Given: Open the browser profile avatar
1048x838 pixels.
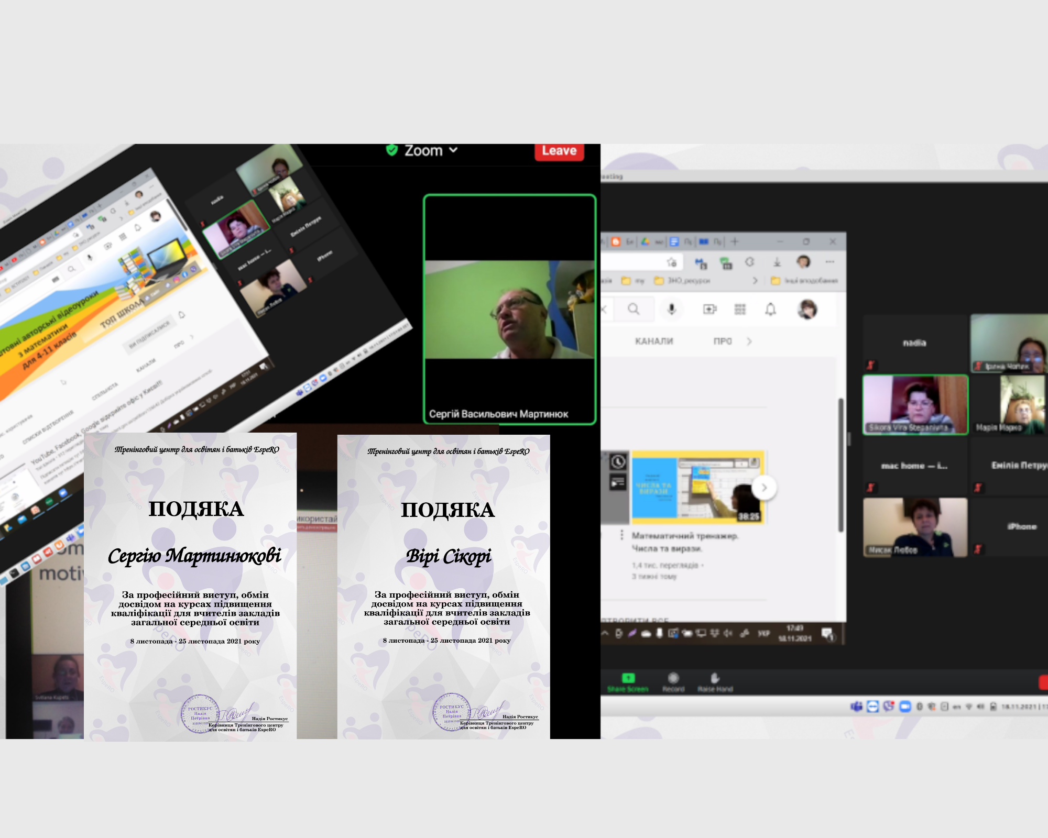Looking at the screenshot, I should click(803, 261).
